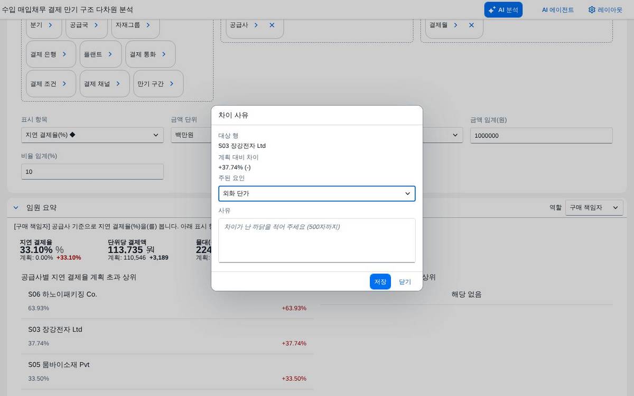Open 레이아웃 settings with gear icon

pos(605,10)
